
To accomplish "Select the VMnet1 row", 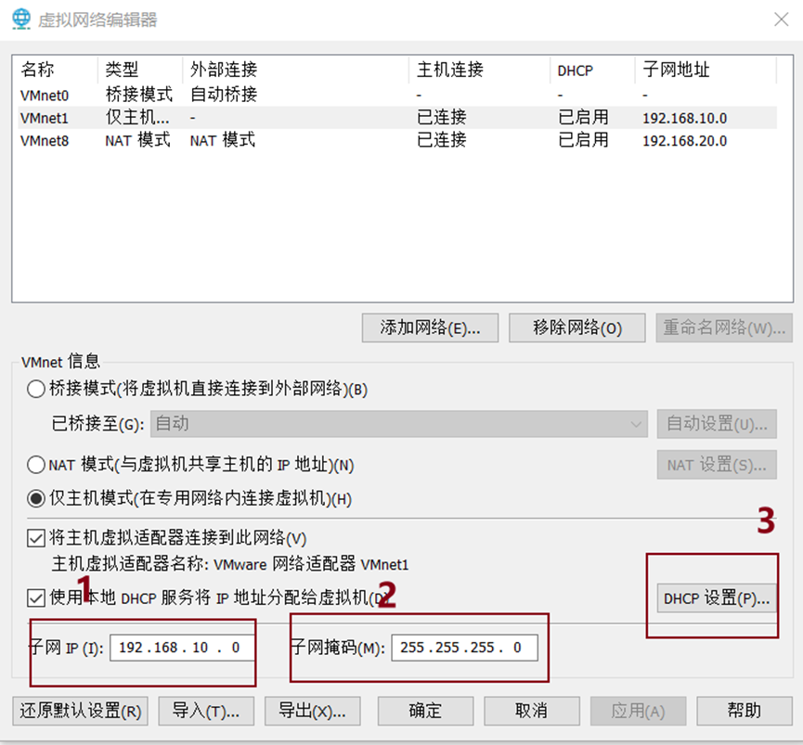I will pos(397,118).
